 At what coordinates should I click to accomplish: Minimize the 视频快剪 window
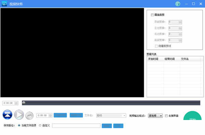[187, 4]
